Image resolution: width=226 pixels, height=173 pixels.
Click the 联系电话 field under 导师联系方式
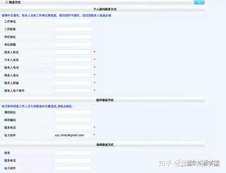point(73,161)
